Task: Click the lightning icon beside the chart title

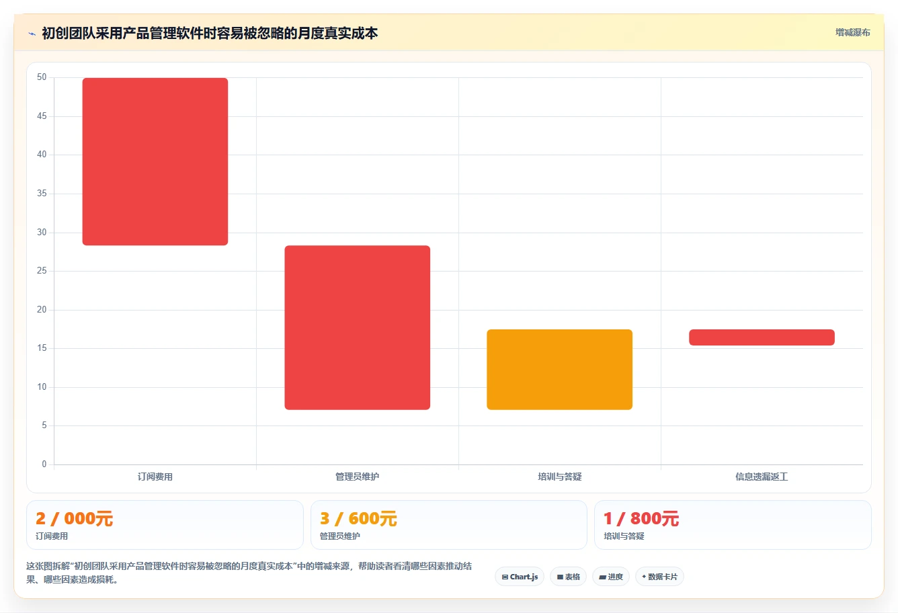Action: [x=32, y=34]
